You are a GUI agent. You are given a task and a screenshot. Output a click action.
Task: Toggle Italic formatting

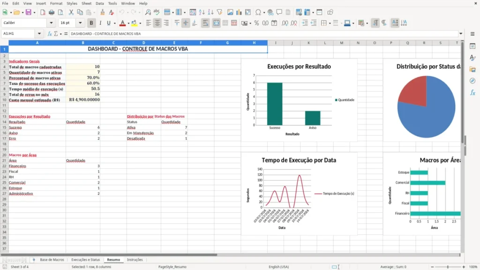(100, 23)
